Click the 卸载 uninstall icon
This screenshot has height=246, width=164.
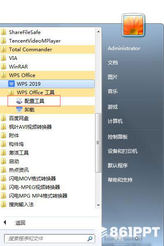(x=19, y=109)
